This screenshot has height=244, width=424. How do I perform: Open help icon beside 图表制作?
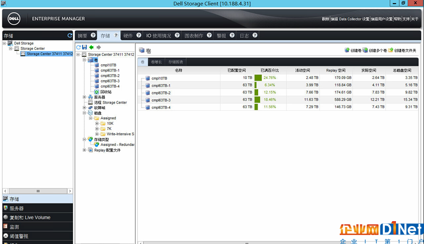(x=209, y=35)
